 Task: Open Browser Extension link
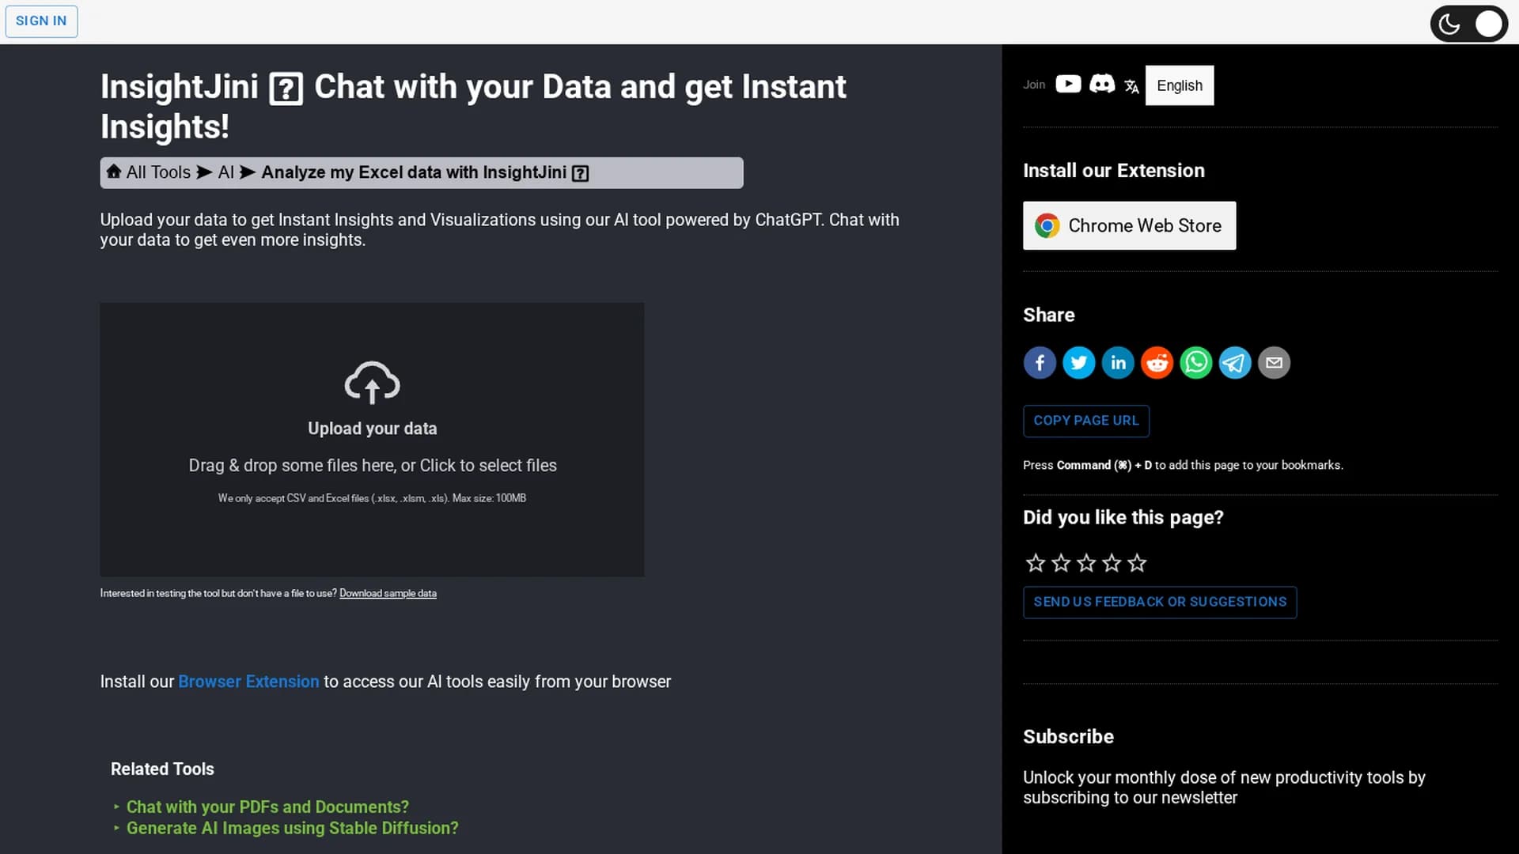tap(248, 682)
